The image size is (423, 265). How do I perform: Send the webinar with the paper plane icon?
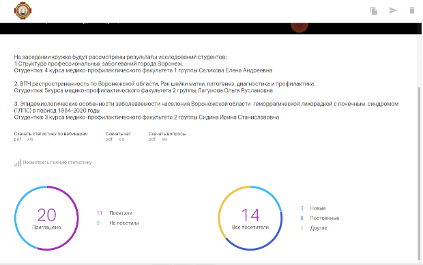[x=393, y=10]
